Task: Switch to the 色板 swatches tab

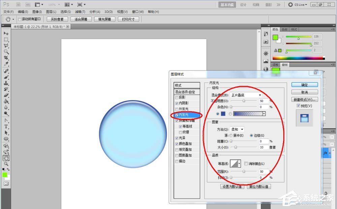Action: (284, 29)
